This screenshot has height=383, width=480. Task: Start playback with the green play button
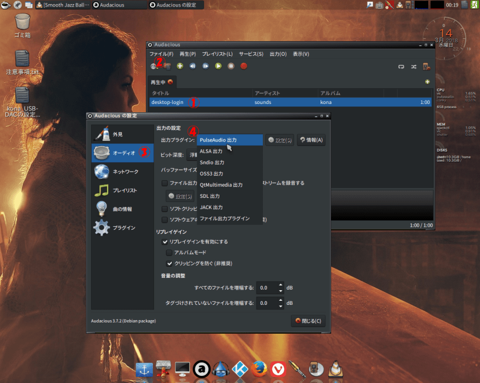click(x=218, y=66)
